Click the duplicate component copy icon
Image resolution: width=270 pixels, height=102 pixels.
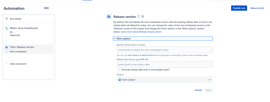click(x=139, y=17)
